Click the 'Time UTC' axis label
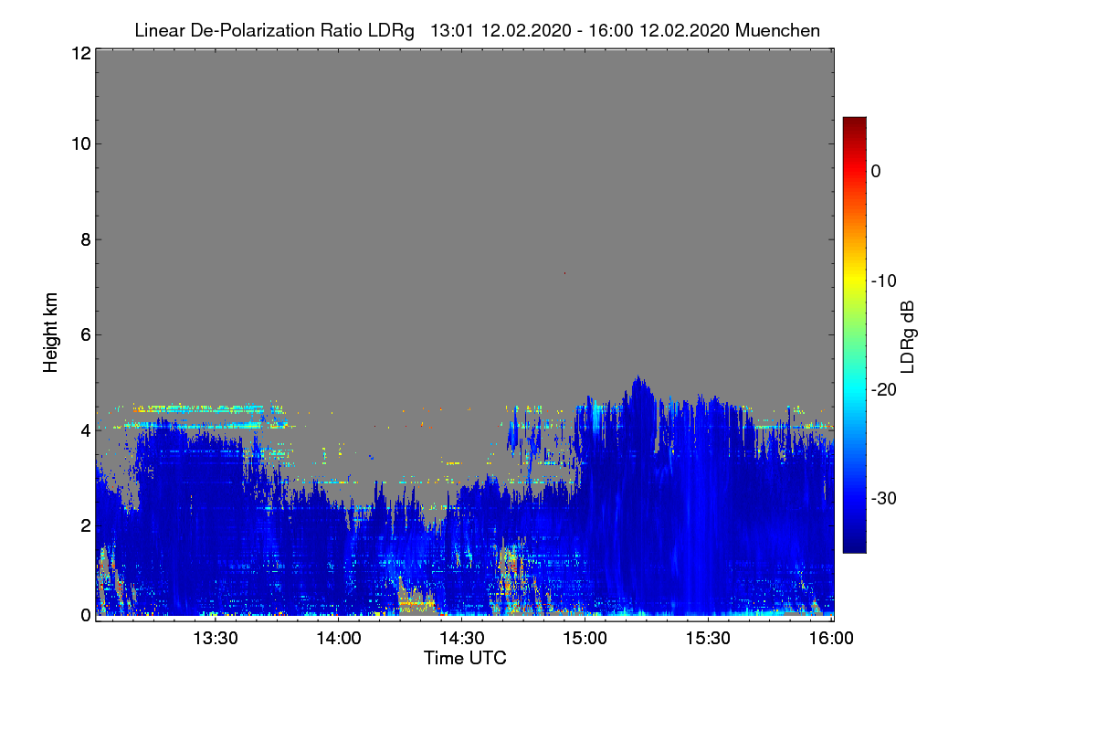The height and width of the screenshot is (731, 1096). pyautogui.click(x=465, y=658)
